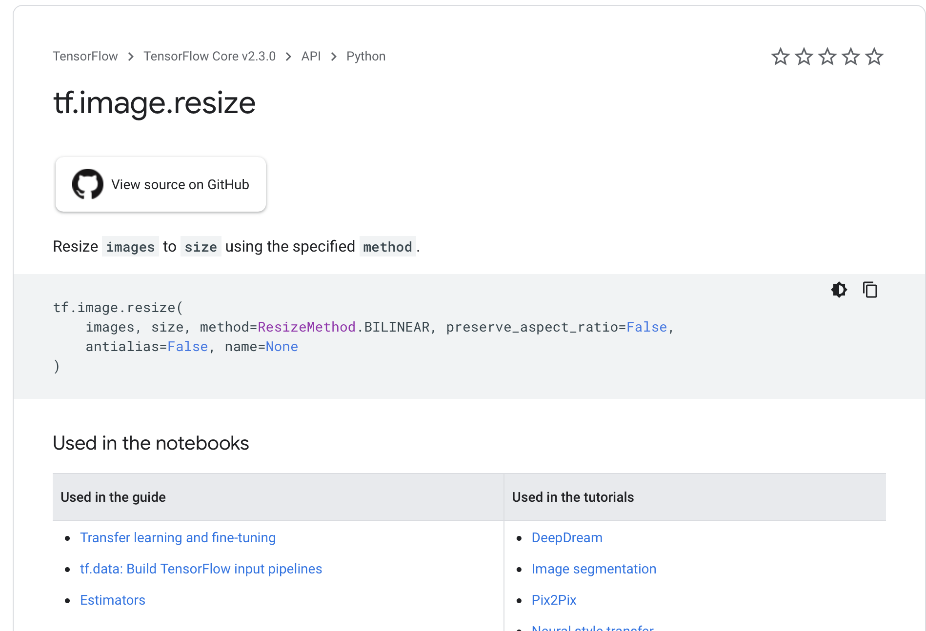Click preserve_aspect_ratio=False in code block
The image size is (926, 631).
pos(556,327)
